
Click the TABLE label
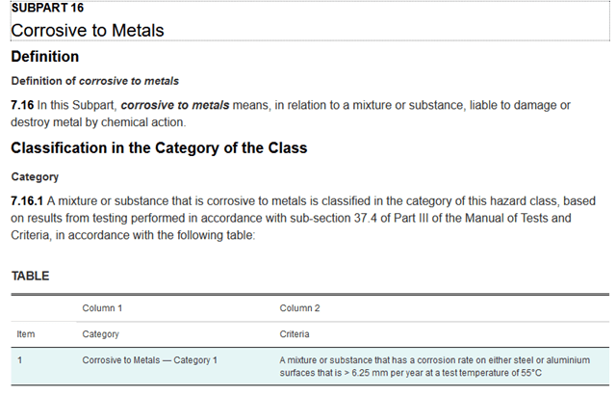coord(30,276)
